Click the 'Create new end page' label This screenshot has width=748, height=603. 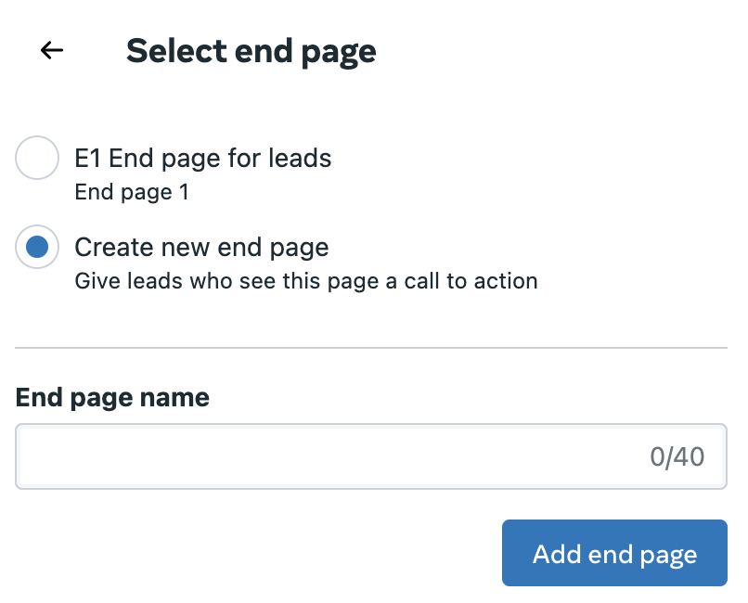201,247
